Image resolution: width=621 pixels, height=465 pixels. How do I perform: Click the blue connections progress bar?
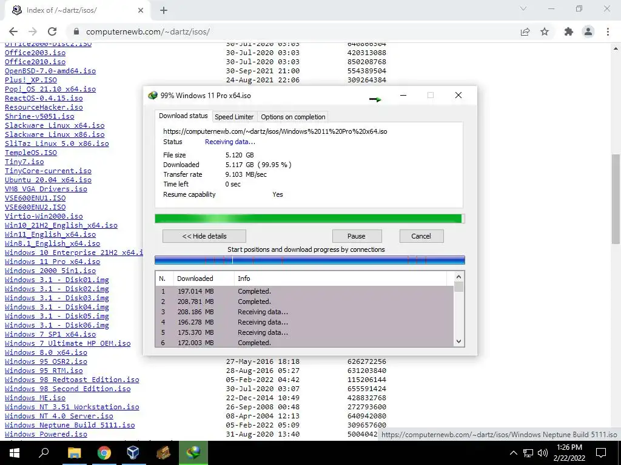[x=310, y=260]
